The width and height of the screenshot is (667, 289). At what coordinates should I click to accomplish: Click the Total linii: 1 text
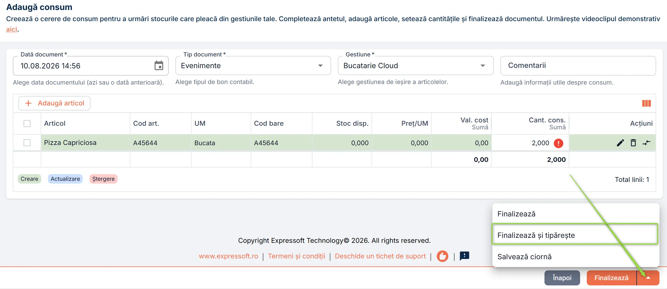click(632, 180)
